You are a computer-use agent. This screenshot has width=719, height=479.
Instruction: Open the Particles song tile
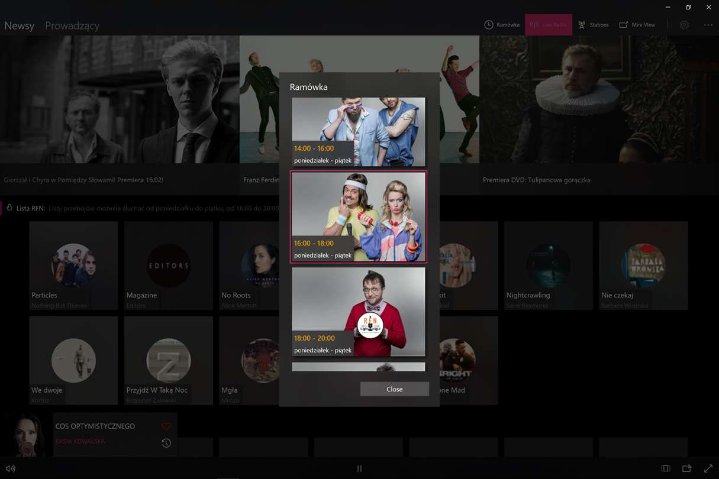pos(73,266)
